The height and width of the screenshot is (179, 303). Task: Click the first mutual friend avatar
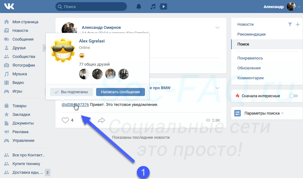pyautogui.click(x=84, y=74)
